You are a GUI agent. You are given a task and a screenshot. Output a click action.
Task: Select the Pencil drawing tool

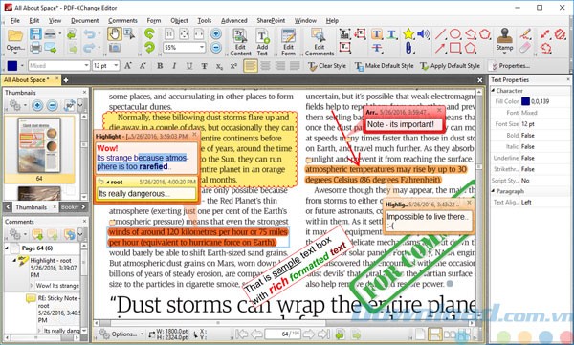pyautogui.click(x=525, y=34)
